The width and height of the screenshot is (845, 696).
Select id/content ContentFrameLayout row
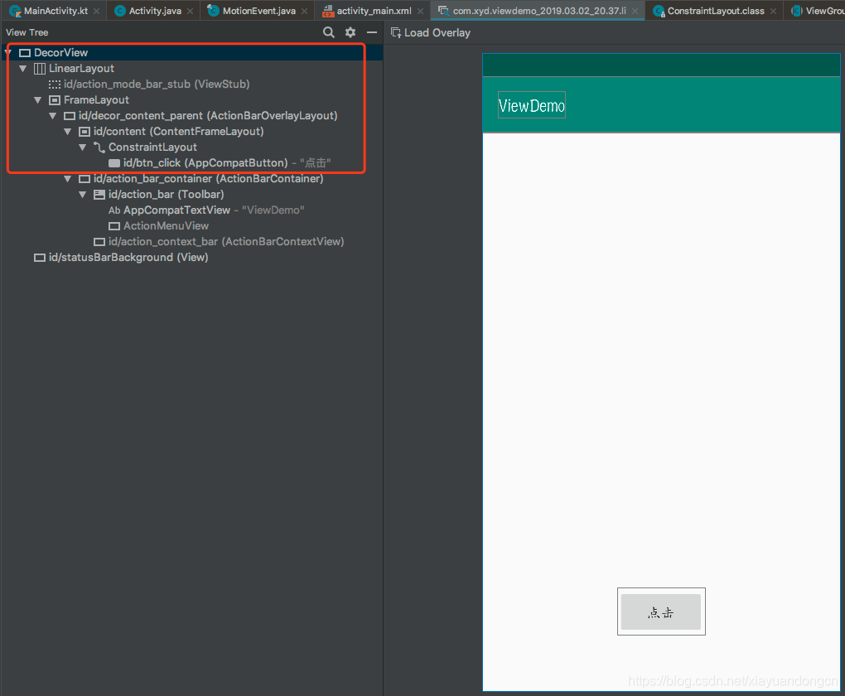pyautogui.click(x=191, y=132)
